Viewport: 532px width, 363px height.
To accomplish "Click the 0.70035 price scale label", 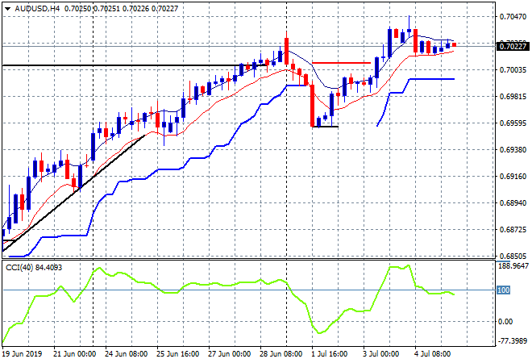I will 513,70.
